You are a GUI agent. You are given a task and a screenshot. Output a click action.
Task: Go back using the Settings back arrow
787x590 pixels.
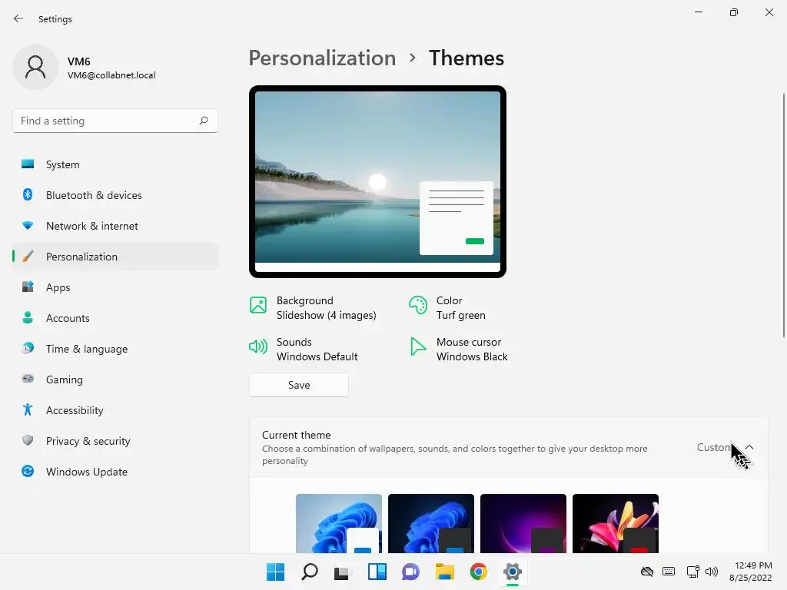tap(18, 18)
